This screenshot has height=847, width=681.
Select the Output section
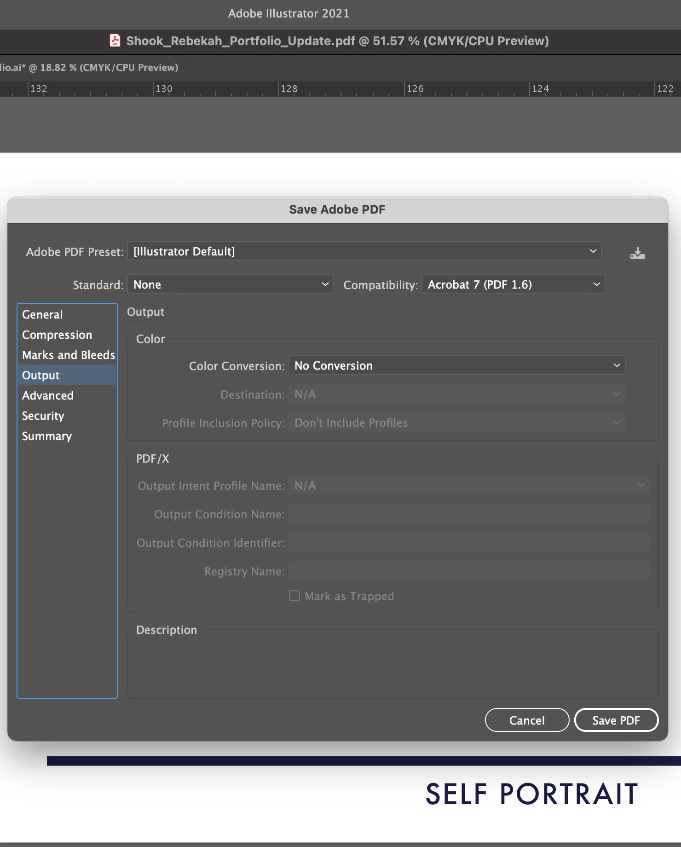click(x=67, y=375)
